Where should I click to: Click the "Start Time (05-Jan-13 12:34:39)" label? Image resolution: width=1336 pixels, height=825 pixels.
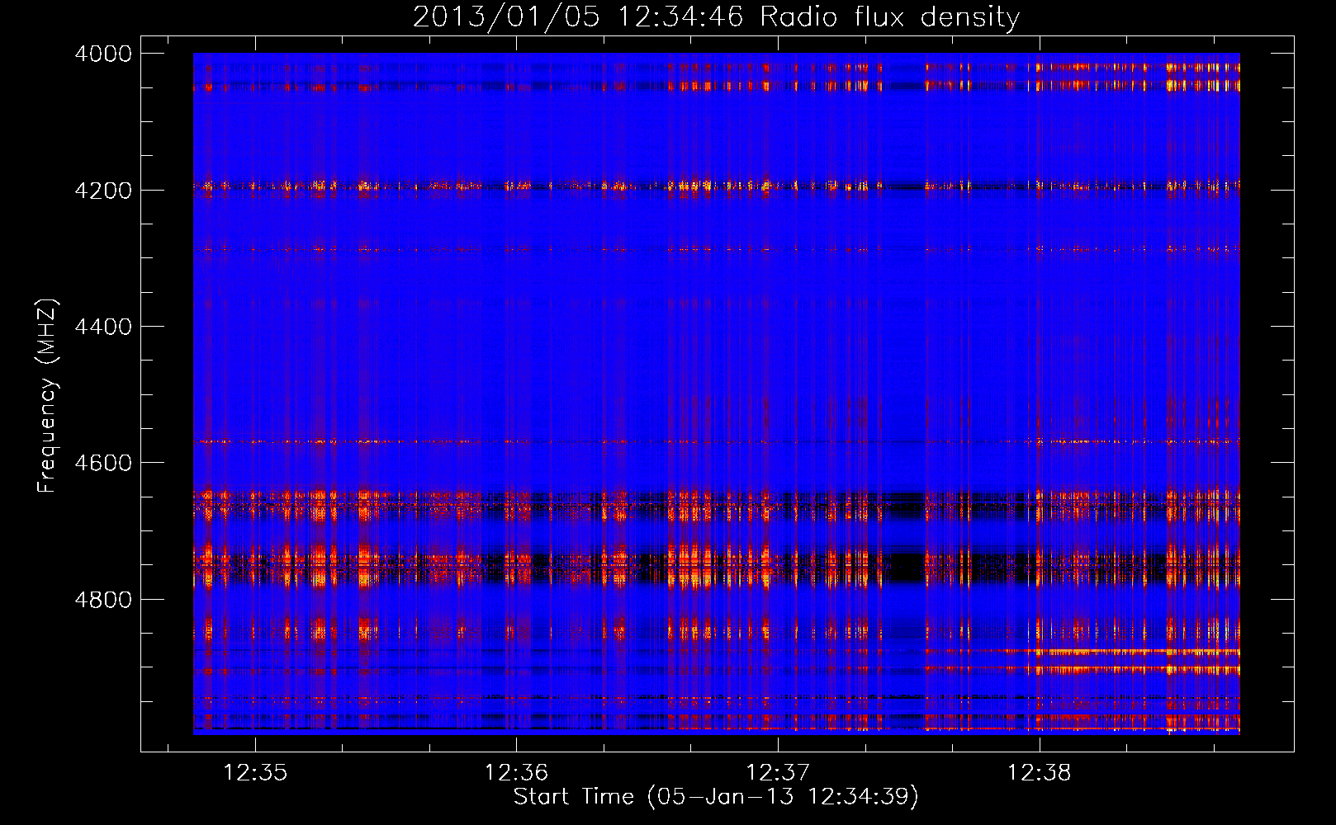pos(716,797)
